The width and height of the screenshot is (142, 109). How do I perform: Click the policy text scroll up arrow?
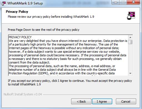pos(130,37)
